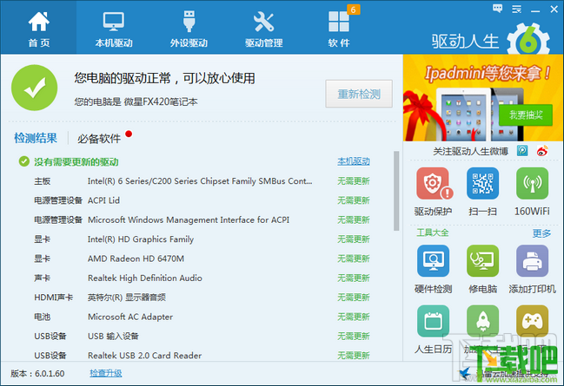Open 驱动保护 driver protection tool
This screenshot has height=386, width=564.
click(x=433, y=192)
